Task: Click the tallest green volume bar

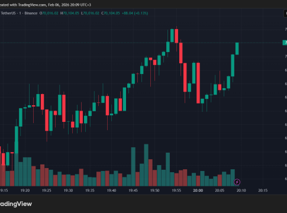Action: coord(146,165)
